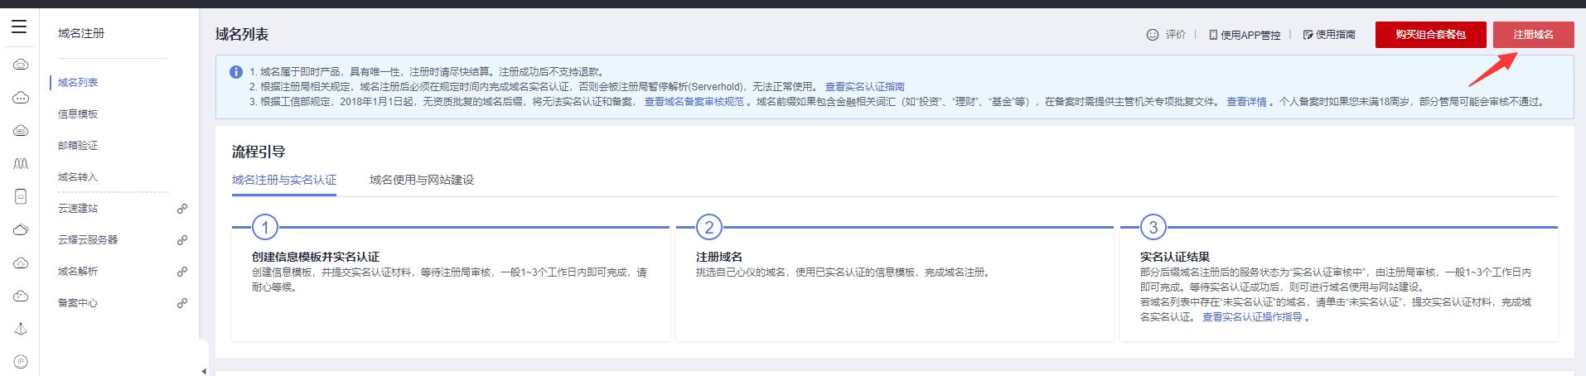The height and width of the screenshot is (376, 1586).
Task: Collapse the sidebar with the small arrow
Action: tap(204, 371)
